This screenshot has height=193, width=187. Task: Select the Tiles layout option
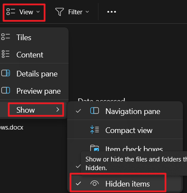[x=34, y=38]
